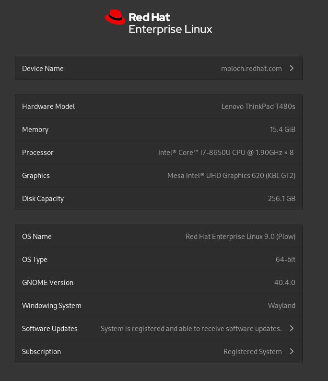Select the Processor information row

click(x=158, y=153)
